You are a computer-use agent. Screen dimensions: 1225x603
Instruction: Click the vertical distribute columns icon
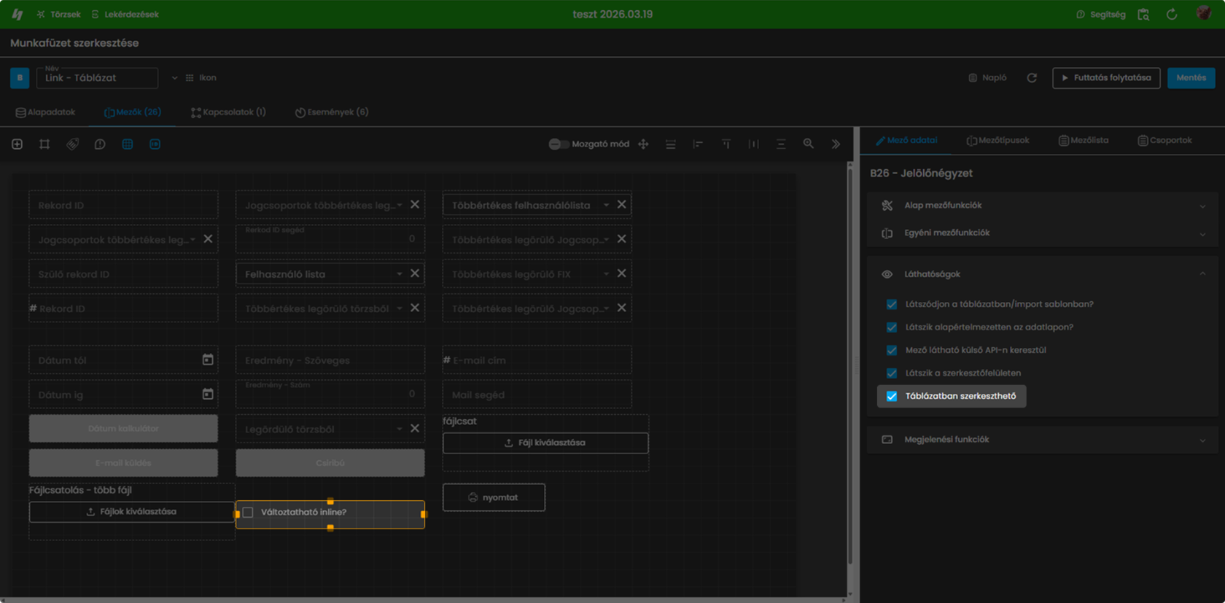[x=753, y=144]
